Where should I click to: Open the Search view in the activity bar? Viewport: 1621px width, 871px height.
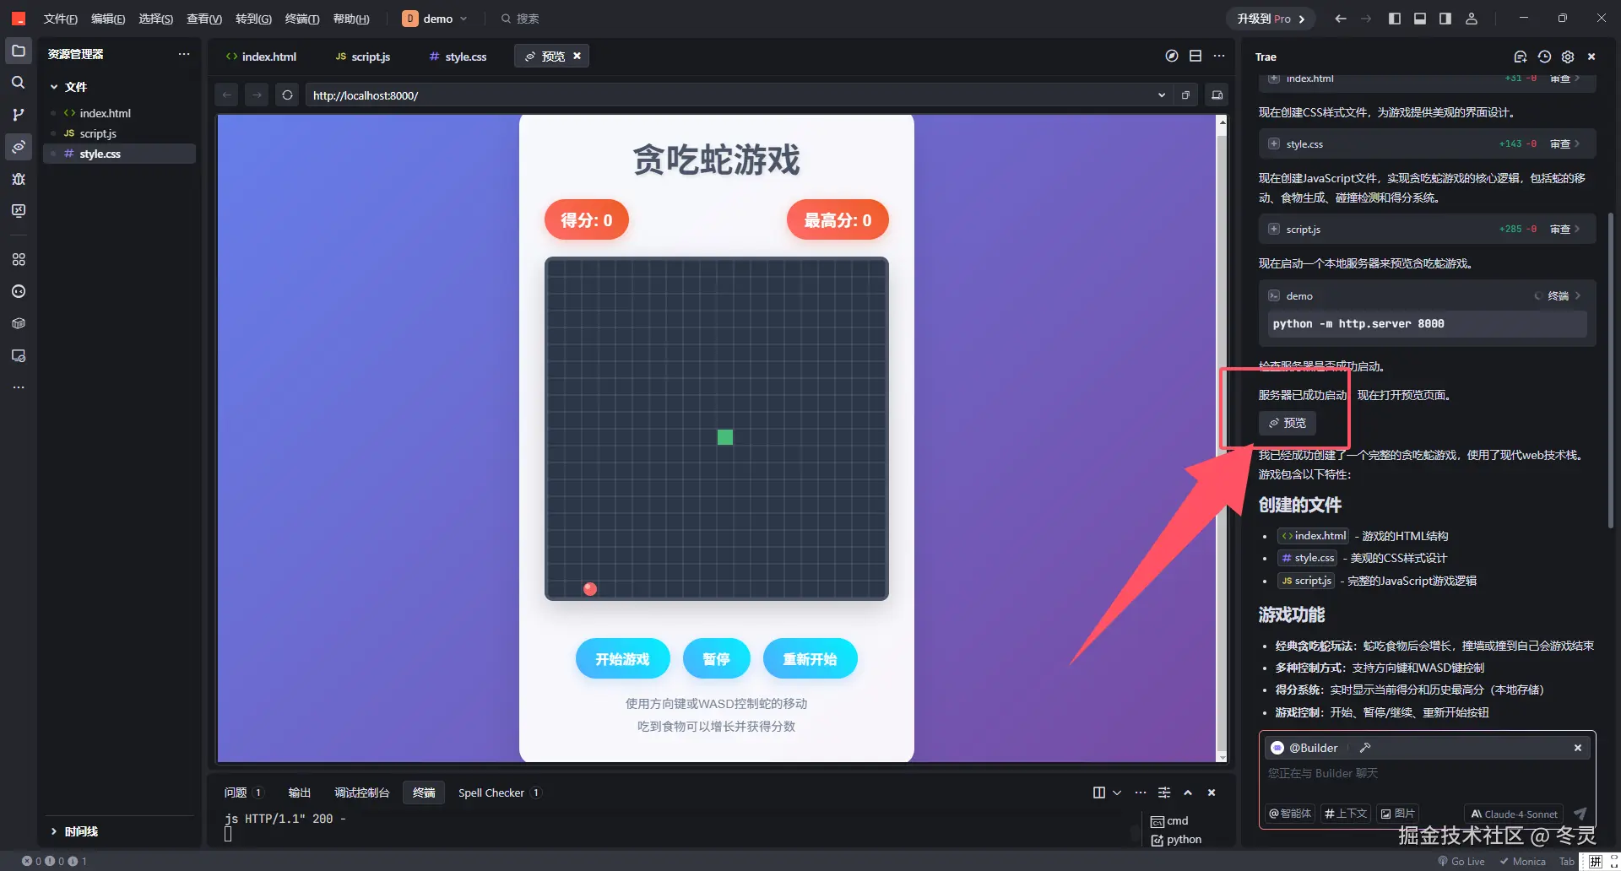18,82
